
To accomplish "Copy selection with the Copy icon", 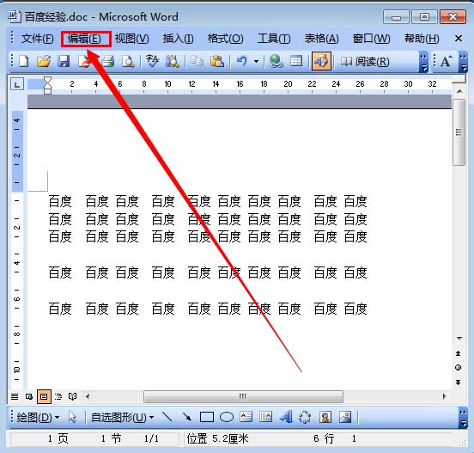I will point(197,61).
